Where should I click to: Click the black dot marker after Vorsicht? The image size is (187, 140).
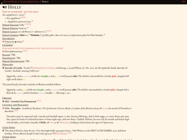click(15, 42)
